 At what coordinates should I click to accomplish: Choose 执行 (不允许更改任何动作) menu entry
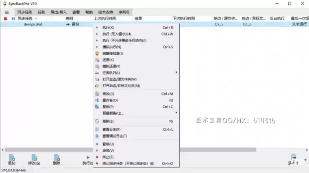[x=136, y=41]
